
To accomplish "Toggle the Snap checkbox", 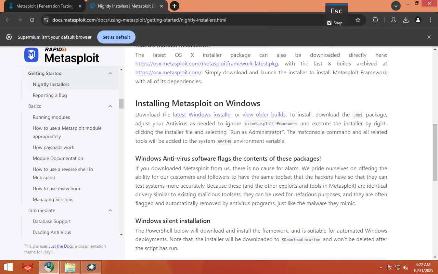I will pos(329,23).
